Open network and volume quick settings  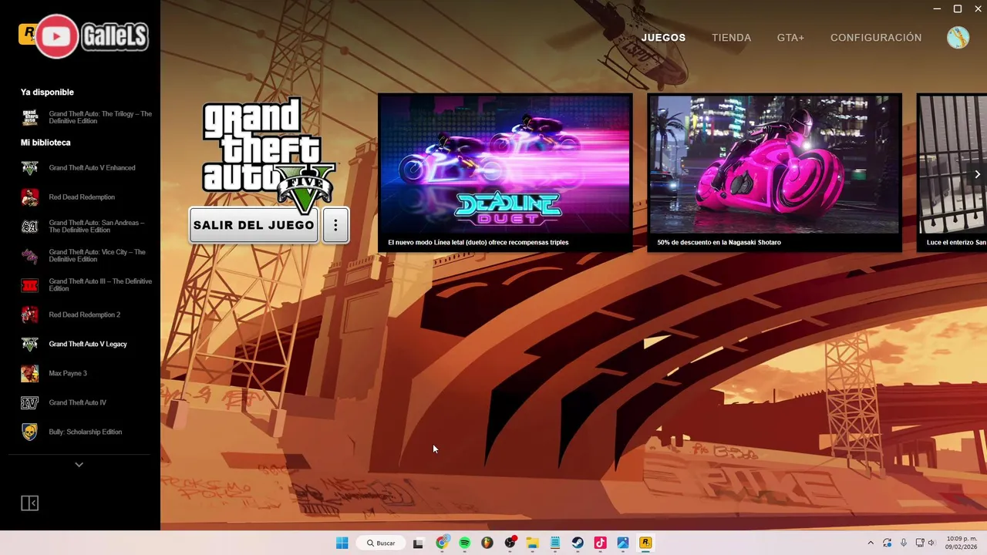pyautogui.click(x=925, y=543)
